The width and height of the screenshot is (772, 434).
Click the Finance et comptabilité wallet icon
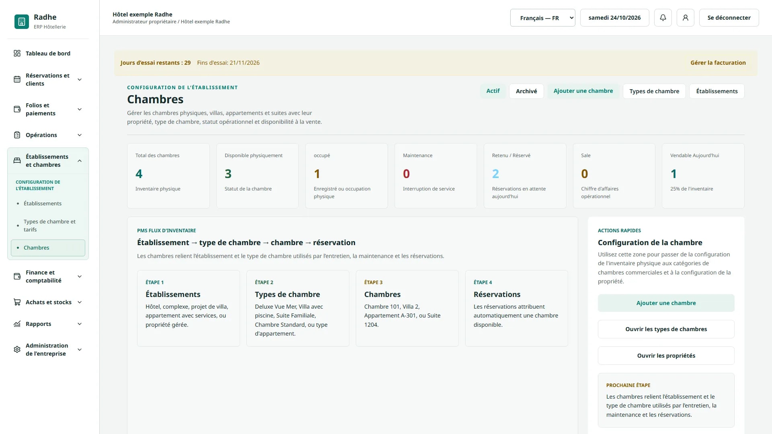click(17, 276)
